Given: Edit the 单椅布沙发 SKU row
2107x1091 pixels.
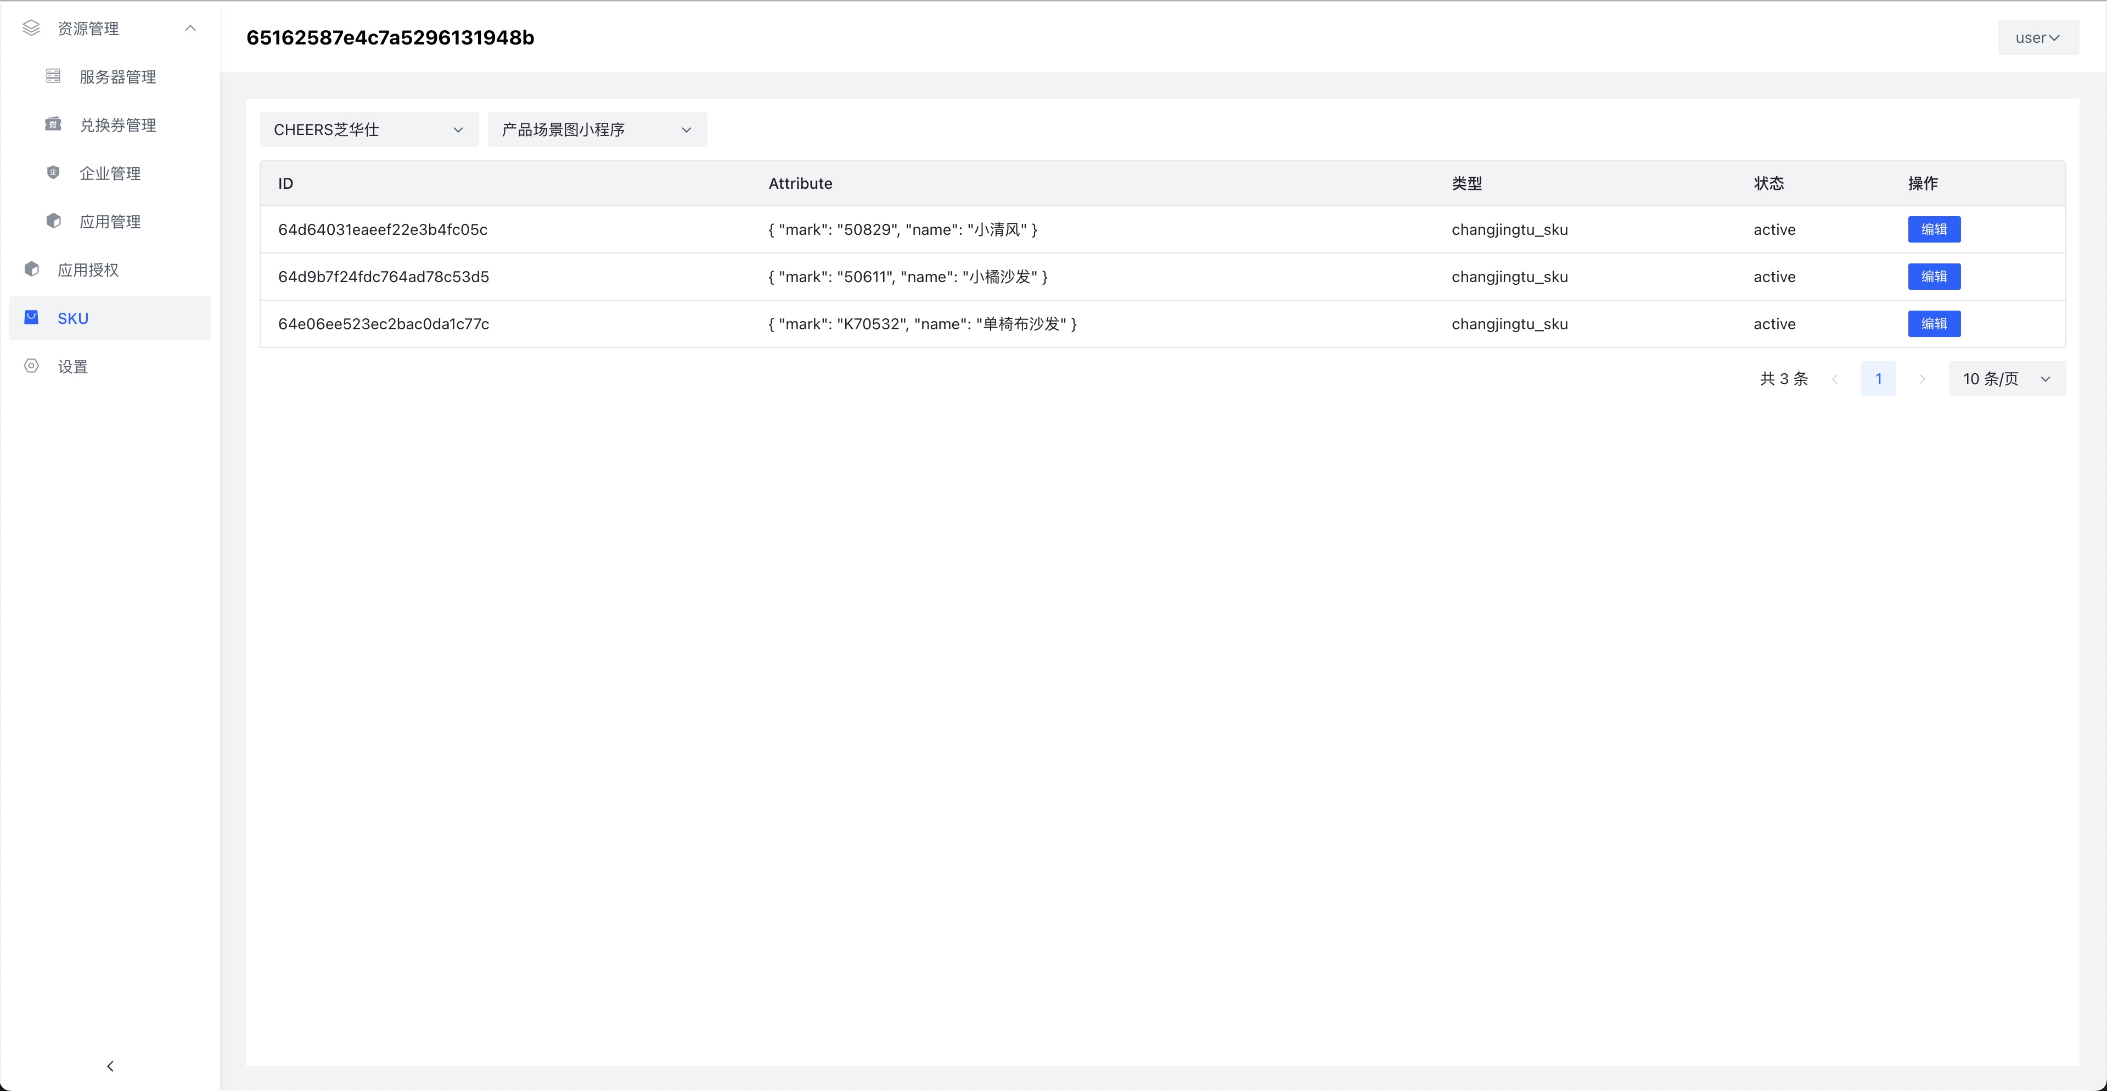Looking at the screenshot, I should (1934, 324).
